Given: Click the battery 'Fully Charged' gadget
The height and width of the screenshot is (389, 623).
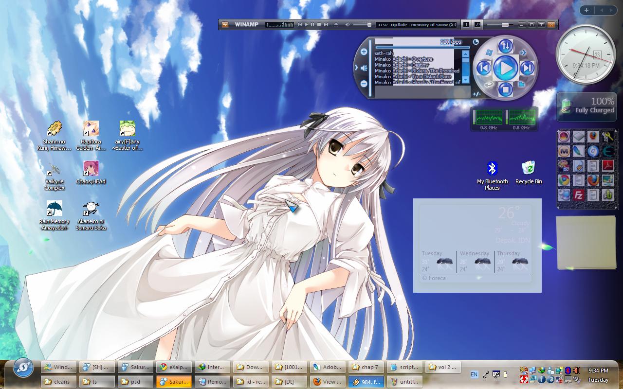Looking at the screenshot, I should pyautogui.click(x=586, y=106).
